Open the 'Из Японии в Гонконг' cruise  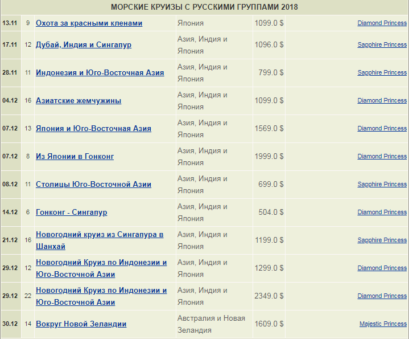point(75,157)
